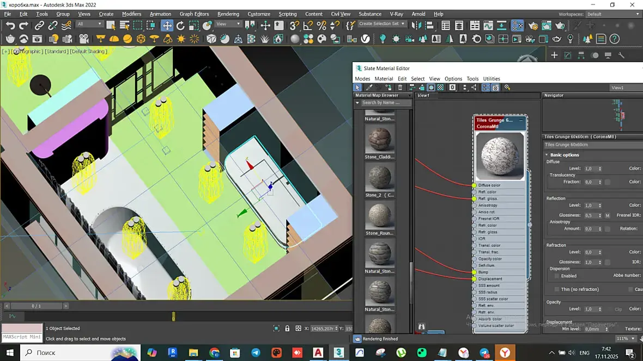This screenshot has height=361, width=643.
Task: Click the Render Setup teapot icon
Action: [x=532, y=26]
